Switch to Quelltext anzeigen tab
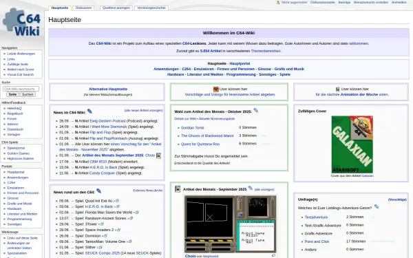Image resolution: width=413 pixels, height=258 pixels. tap(116, 8)
